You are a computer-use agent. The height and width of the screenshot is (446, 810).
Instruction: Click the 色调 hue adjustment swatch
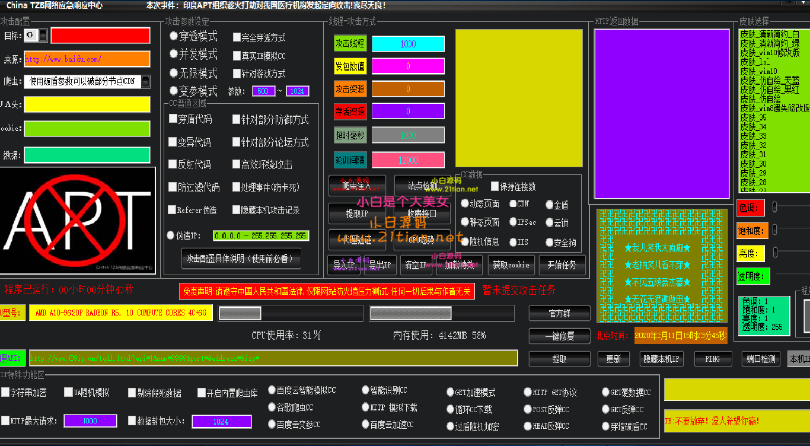(x=751, y=208)
